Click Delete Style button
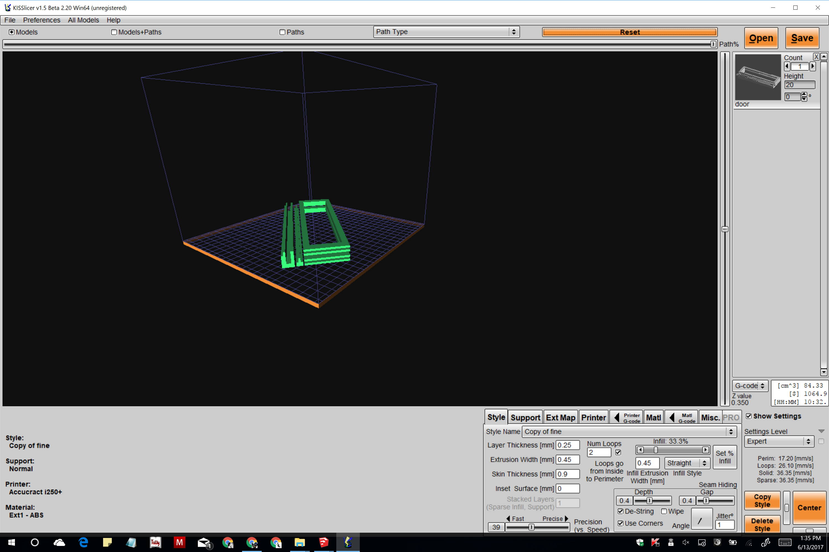This screenshot has height=552, width=829. 762,525
